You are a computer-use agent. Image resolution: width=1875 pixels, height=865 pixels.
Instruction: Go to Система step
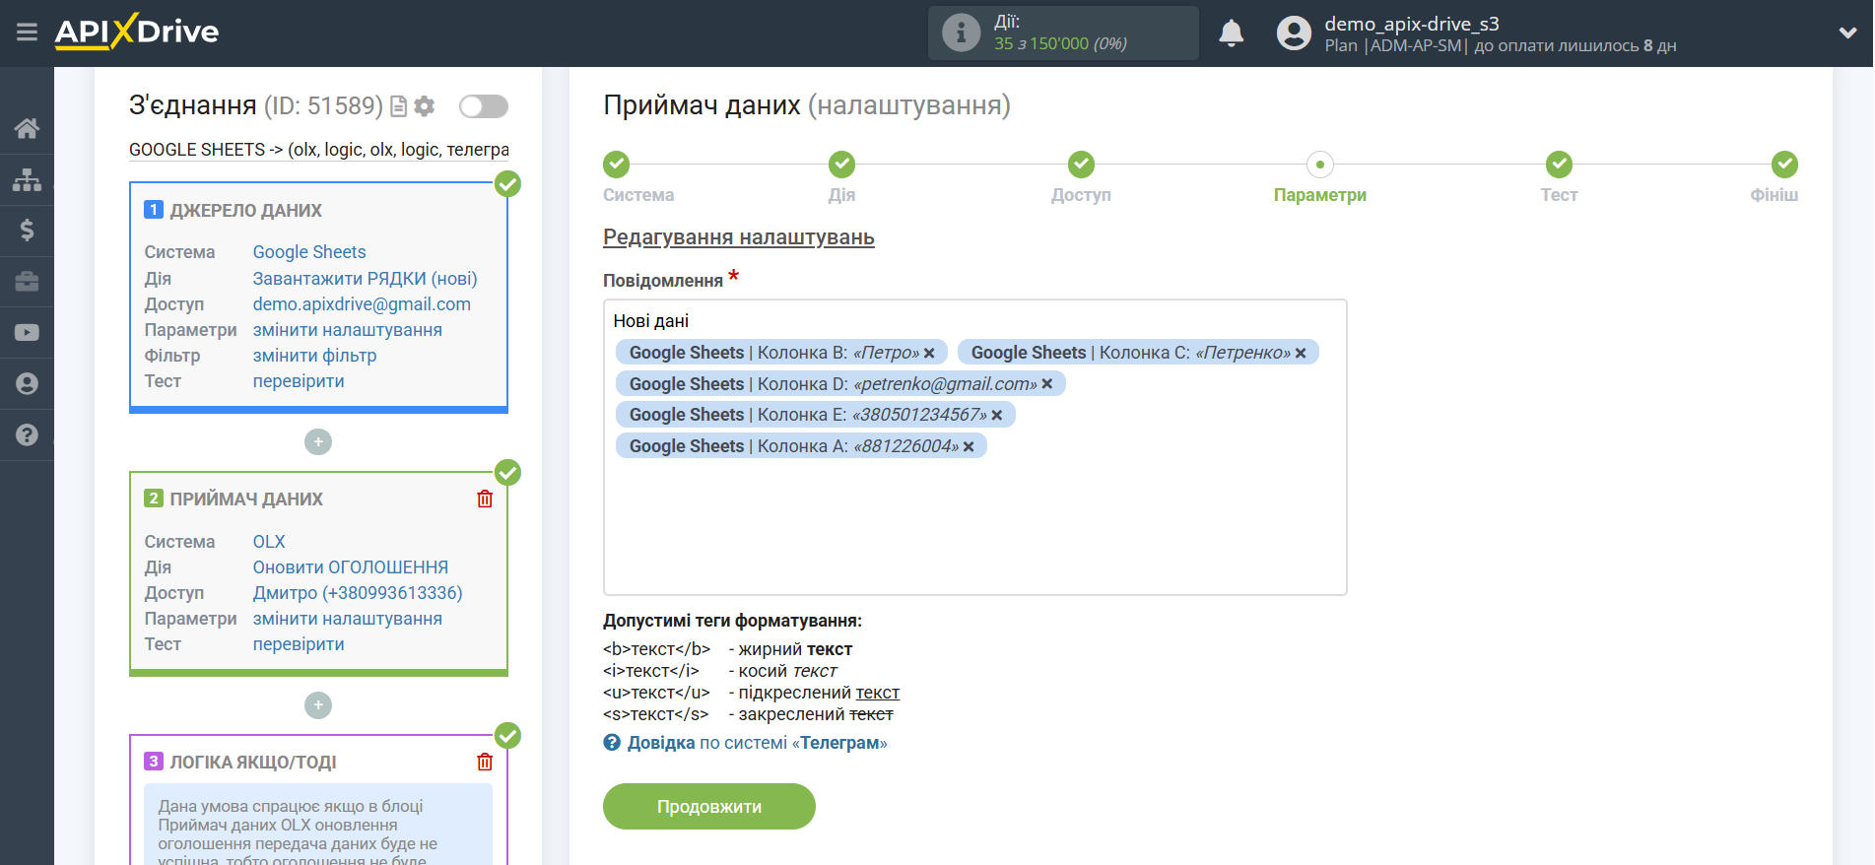pyautogui.click(x=617, y=165)
